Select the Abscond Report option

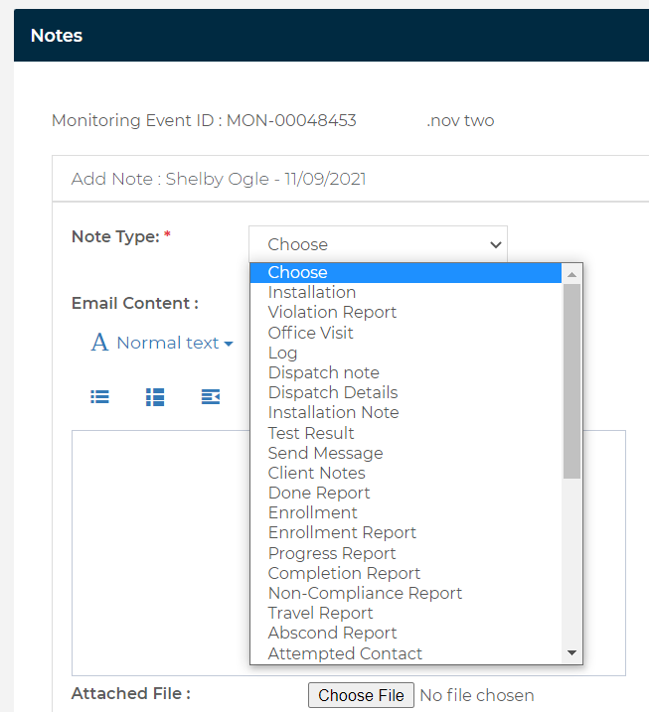click(406, 633)
